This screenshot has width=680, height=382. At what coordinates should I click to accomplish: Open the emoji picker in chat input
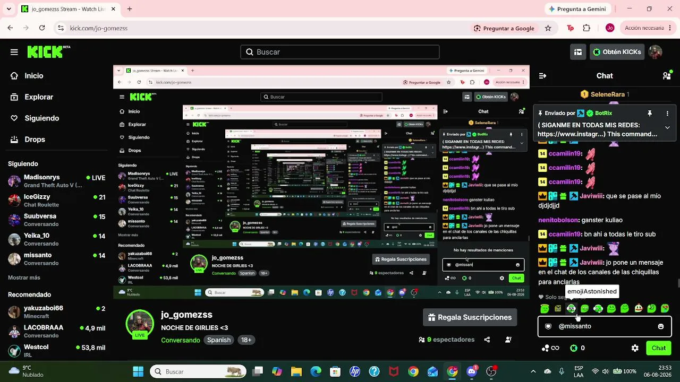[661, 326]
